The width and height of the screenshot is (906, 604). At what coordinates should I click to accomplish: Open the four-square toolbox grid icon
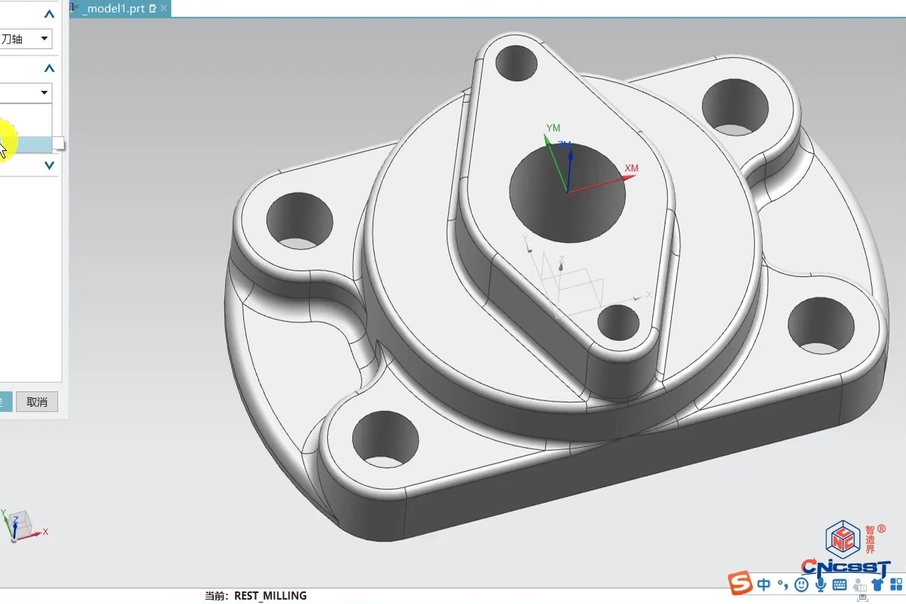(x=896, y=584)
